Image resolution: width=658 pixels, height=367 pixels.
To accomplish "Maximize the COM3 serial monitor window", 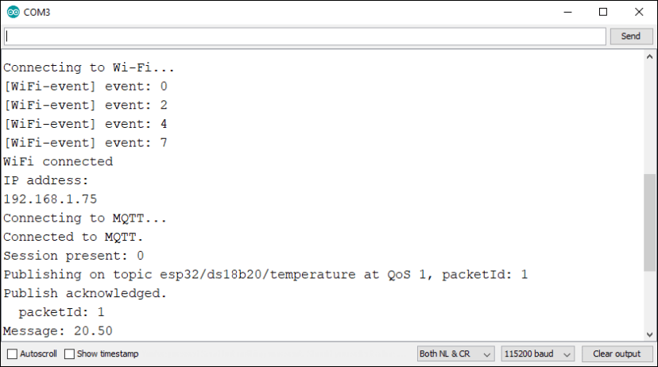I will (x=603, y=13).
